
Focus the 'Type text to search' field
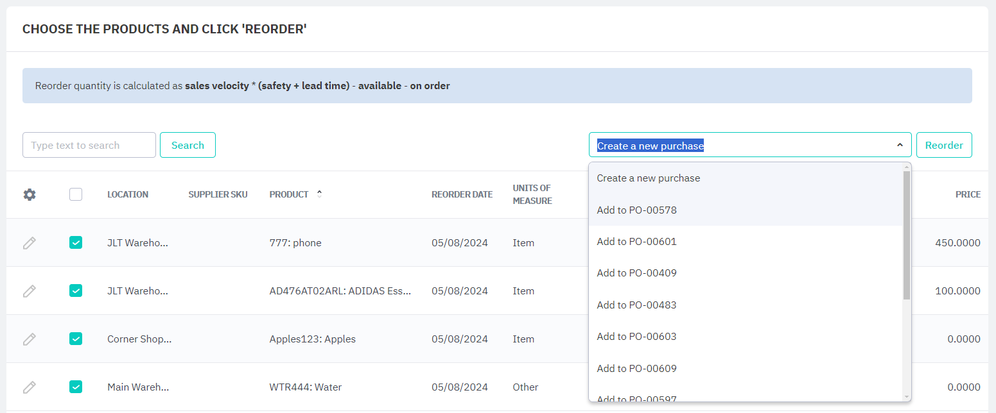89,146
